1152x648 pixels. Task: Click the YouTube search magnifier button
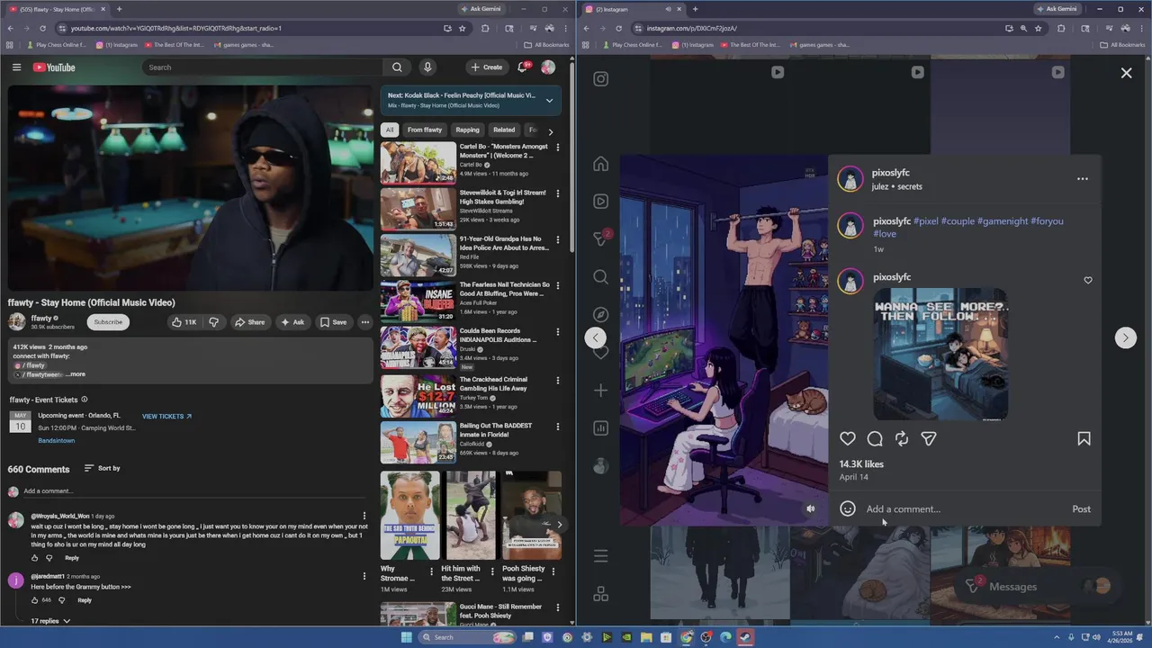point(397,67)
